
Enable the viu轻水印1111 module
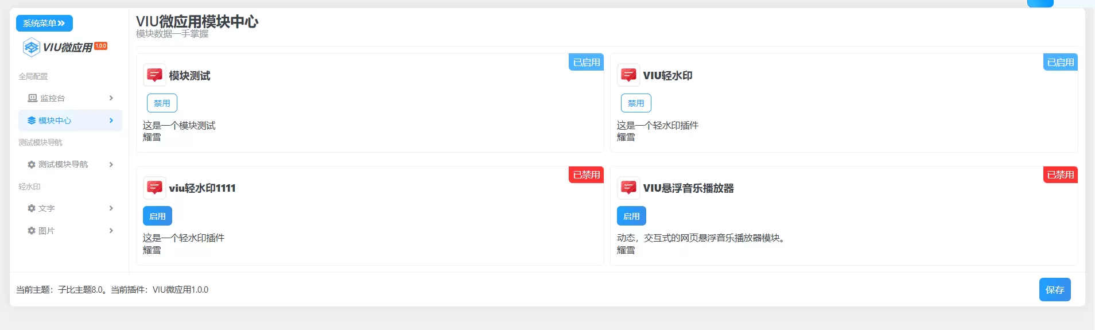coord(157,216)
